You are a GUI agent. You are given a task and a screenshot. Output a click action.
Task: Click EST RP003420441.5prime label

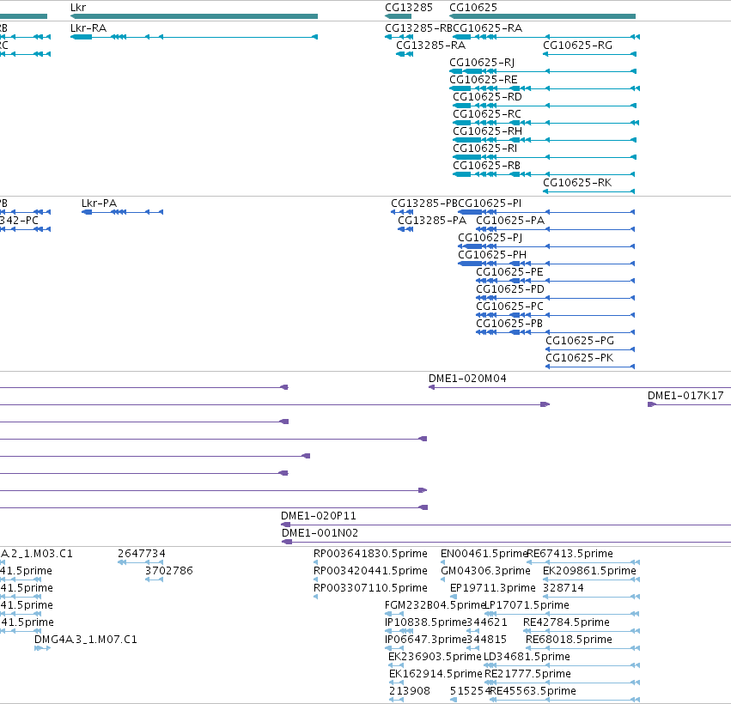(x=370, y=571)
